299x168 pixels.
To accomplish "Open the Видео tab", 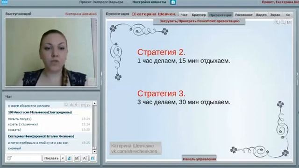I will [x=261, y=14].
